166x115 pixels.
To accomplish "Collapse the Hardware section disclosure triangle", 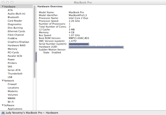I will tap(3, 6).
